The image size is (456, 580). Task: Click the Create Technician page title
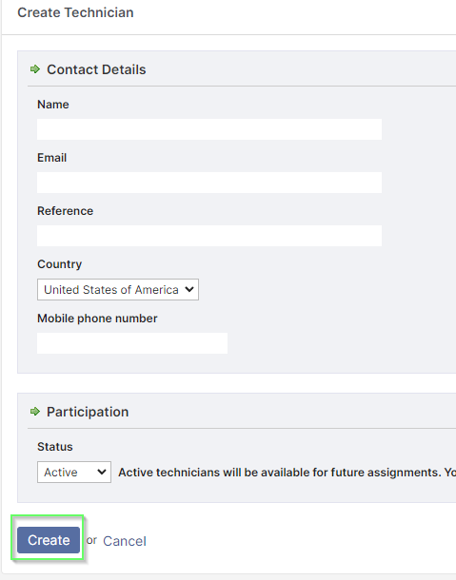[x=75, y=12]
